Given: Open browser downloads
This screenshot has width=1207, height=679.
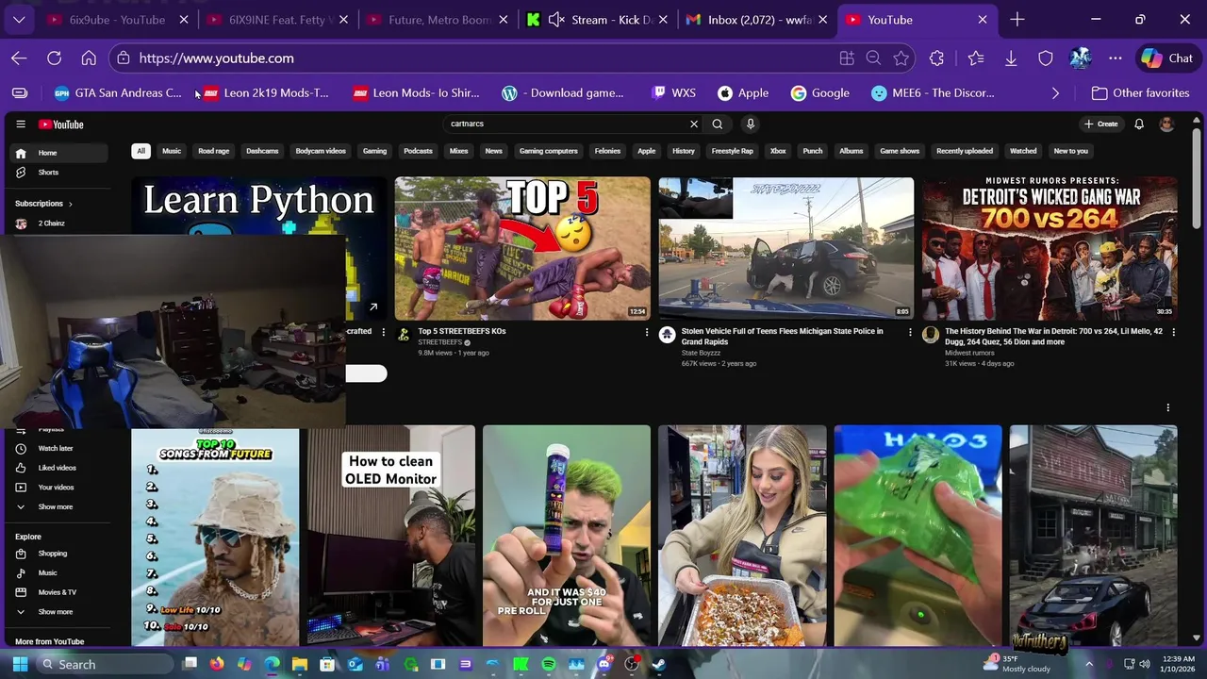Looking at the screenshot, I should pyautogui.click(x=1011, y=58).
